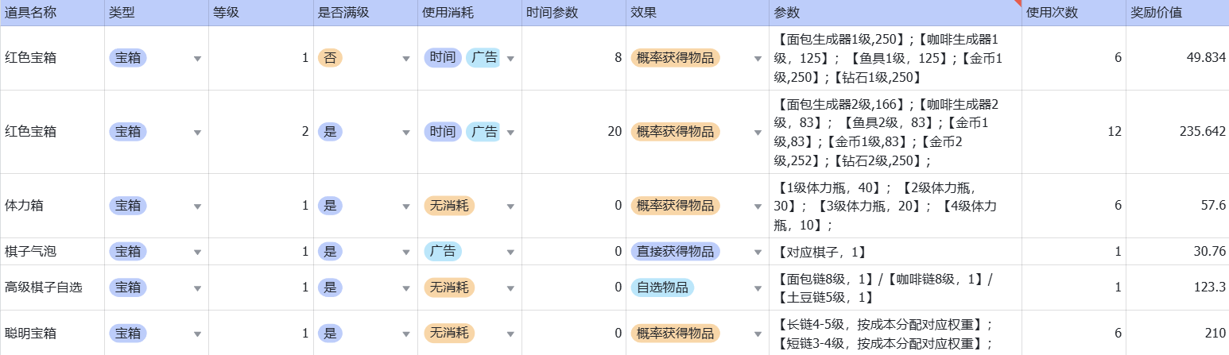The image size is (1229, 355).
Task: Open 使用消耗 dropdown in 棋子气泡 row
Action: [x=510, y=252]
